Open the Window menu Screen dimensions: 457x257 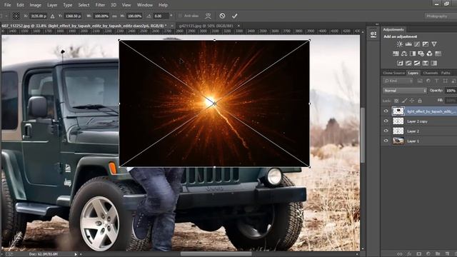144,5
